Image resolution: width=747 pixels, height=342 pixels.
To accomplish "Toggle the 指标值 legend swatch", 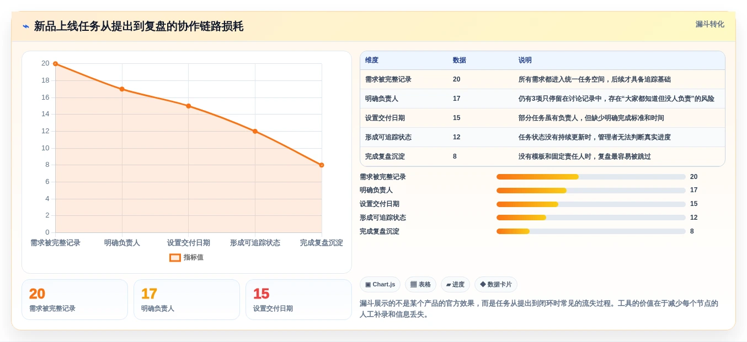I will click(x=175, y=257).
